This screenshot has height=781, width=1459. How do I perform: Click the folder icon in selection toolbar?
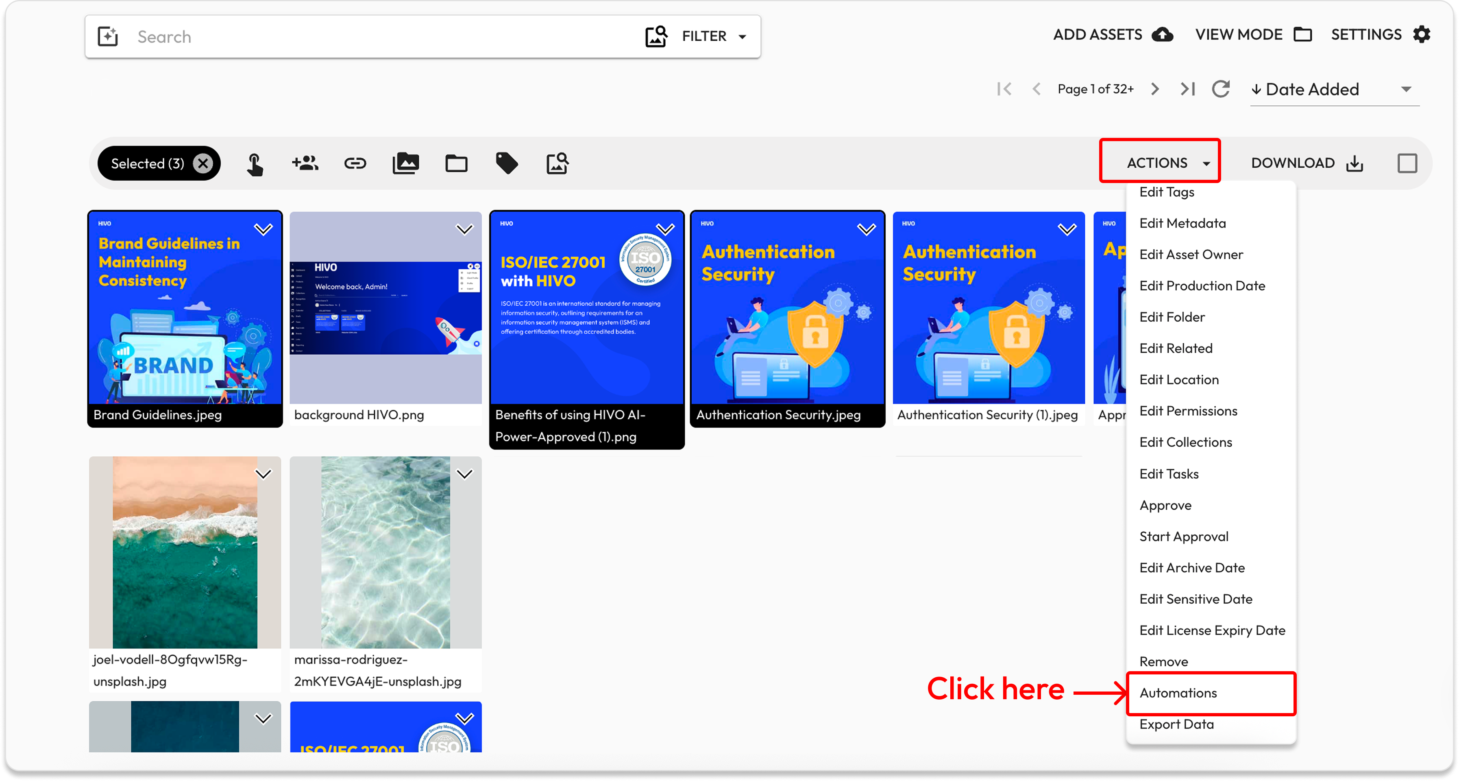pos(456,164)
